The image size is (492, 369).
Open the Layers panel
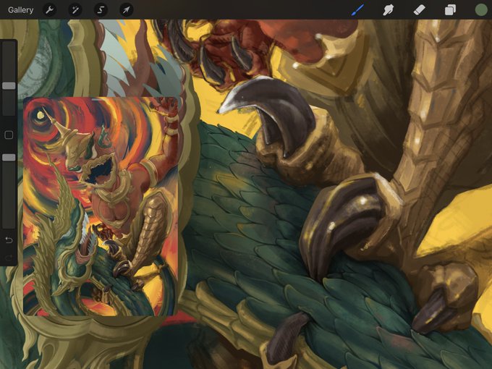tap(450, 10)
